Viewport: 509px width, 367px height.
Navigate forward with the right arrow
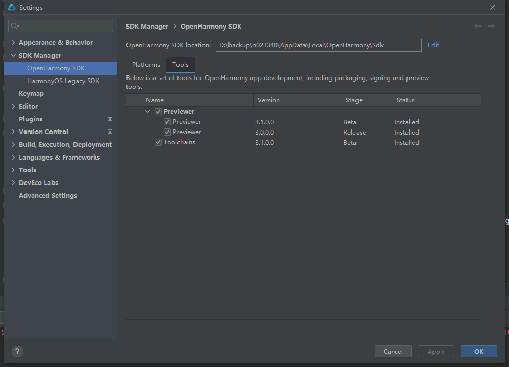(491, 26)
